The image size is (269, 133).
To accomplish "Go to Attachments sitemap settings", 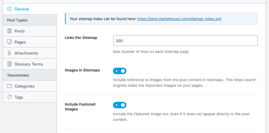I will [30, 53].
